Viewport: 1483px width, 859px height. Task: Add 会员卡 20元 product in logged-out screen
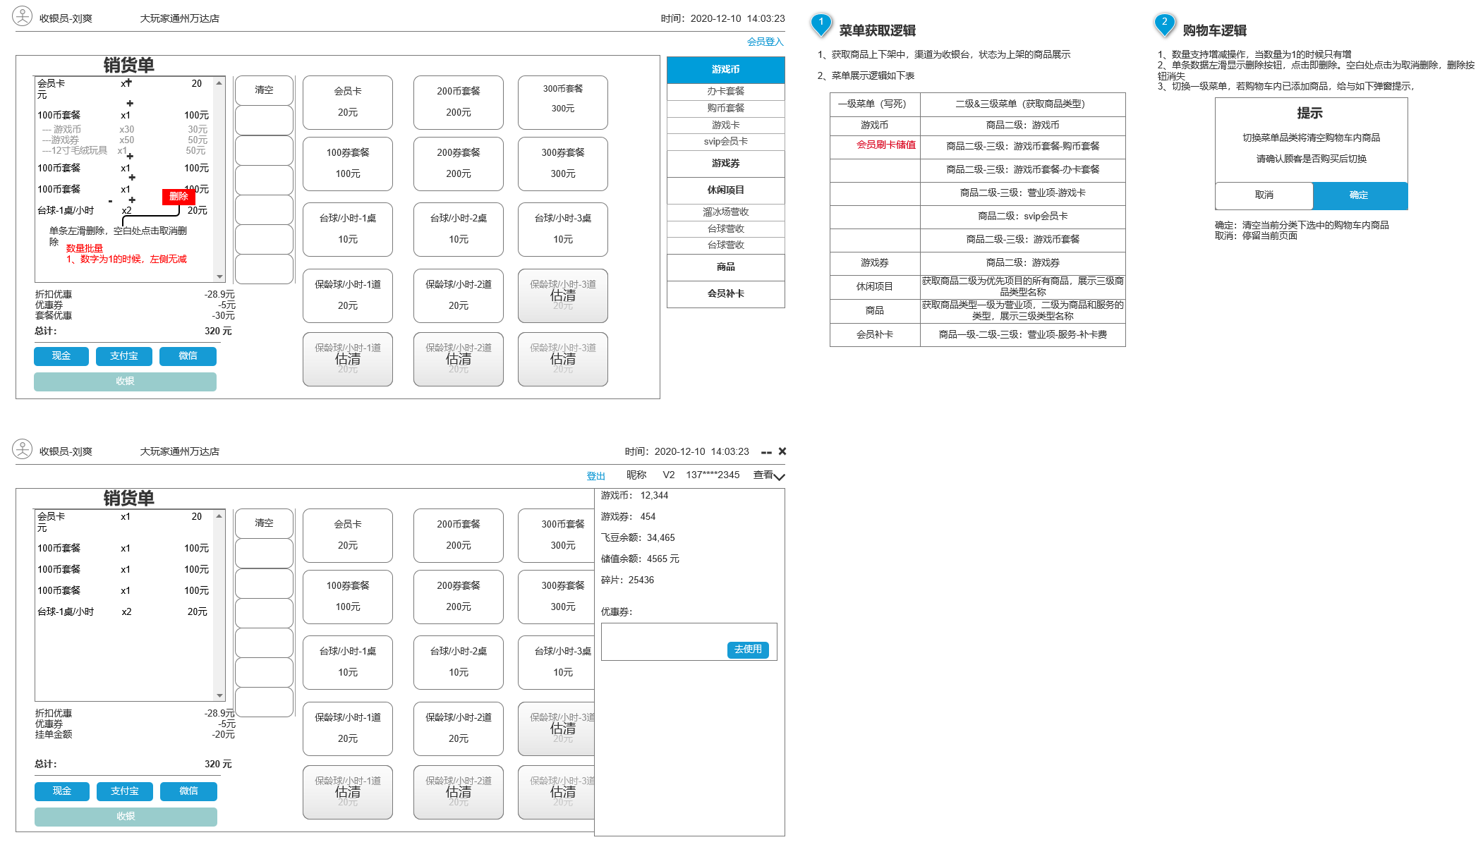point(347,102)
